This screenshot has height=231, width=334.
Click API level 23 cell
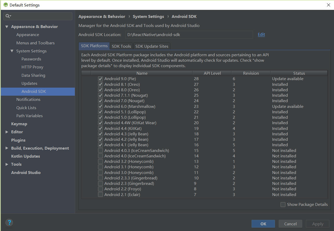point(196,107)
